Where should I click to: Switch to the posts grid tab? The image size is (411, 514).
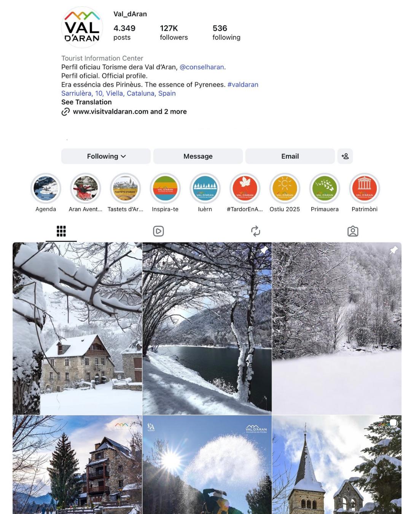(x=61, y=231)
